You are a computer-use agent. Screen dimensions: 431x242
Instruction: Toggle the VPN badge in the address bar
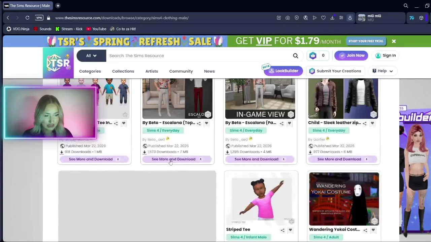(39, 18)
